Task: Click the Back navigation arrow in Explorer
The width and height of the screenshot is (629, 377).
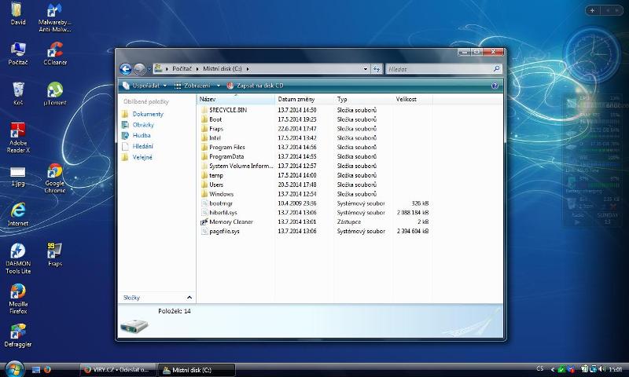Action: [126, 69]
